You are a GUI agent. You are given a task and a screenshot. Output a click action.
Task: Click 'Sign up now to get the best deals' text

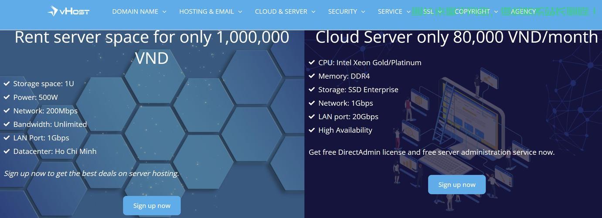point(92,174)
